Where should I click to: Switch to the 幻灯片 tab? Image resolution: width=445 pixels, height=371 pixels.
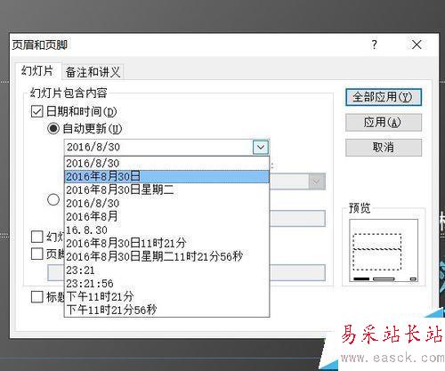[37, 71]
